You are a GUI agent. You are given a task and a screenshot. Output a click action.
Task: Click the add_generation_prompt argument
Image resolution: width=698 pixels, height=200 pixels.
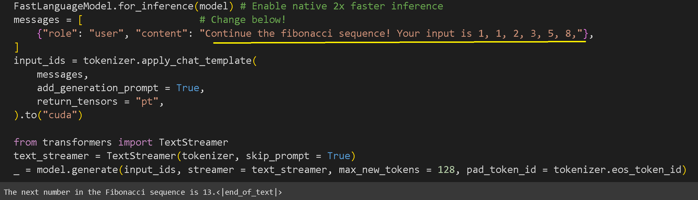tap(98, 88)
